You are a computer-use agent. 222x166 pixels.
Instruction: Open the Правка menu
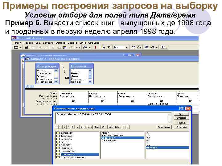[x=28, y=43]
